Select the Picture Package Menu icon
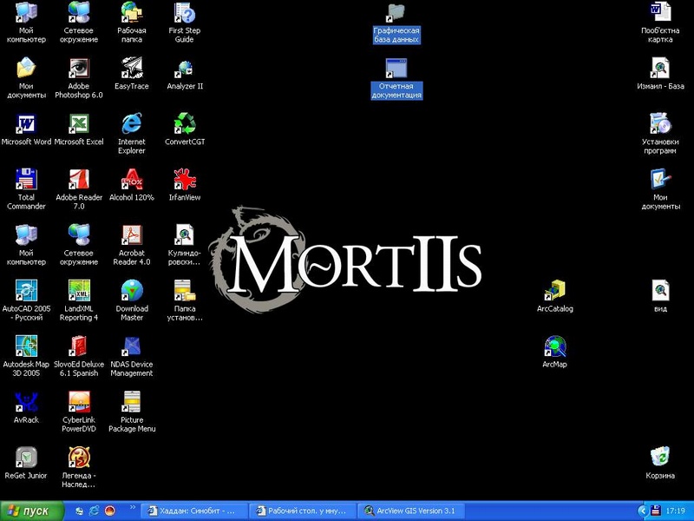The image size is (694, 521). [132, 412]
